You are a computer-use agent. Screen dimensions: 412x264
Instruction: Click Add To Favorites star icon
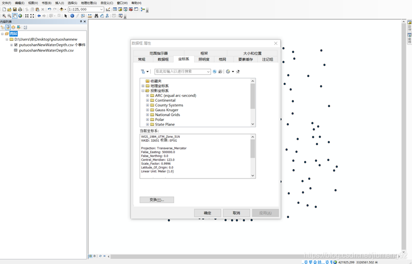click(x=238, y=71)
